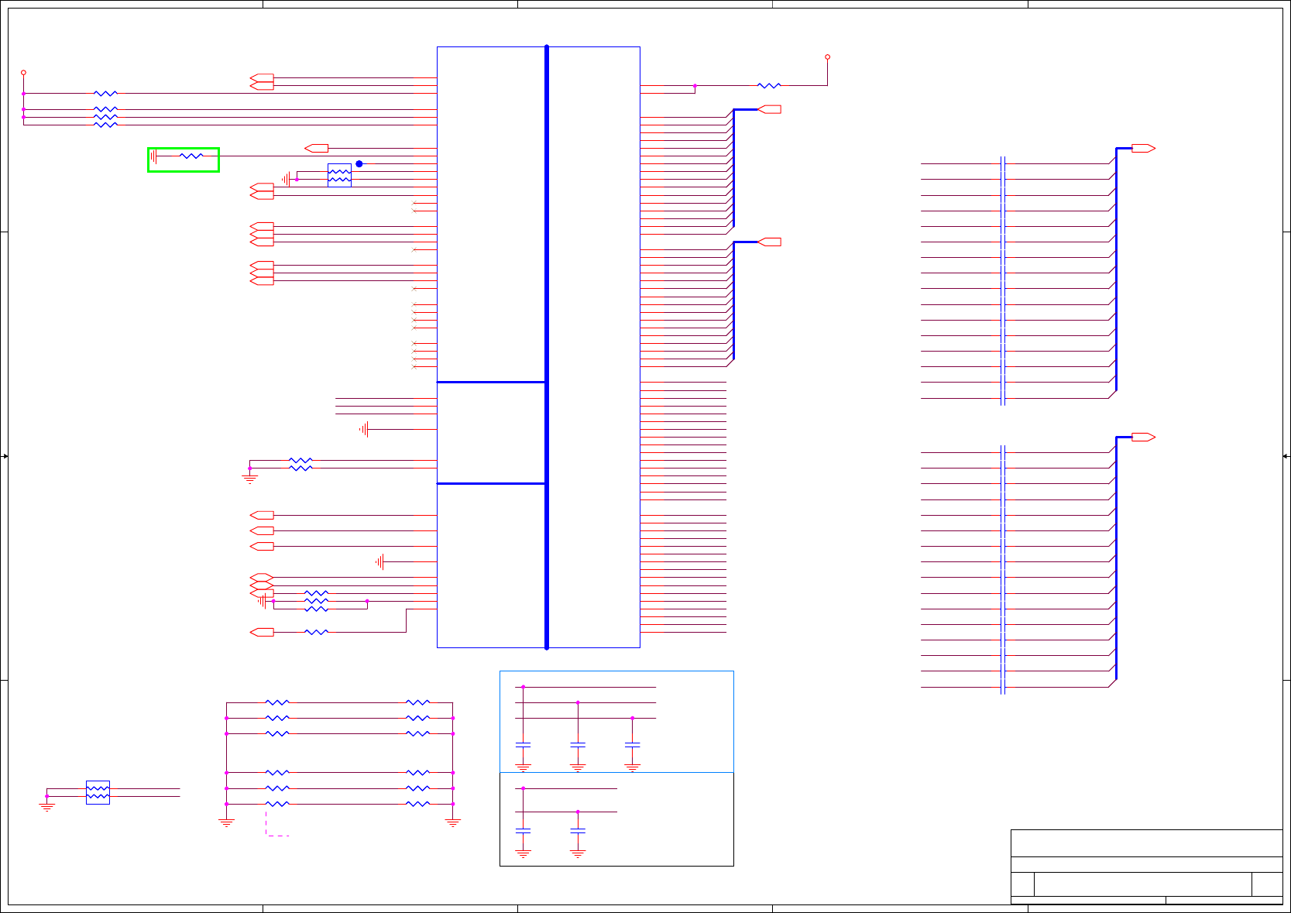The height and width of the screenshot is (913, 1291).
Task: Click the ground symbol under the resistor ladder's right rail
Action: (x=453, y=822)
